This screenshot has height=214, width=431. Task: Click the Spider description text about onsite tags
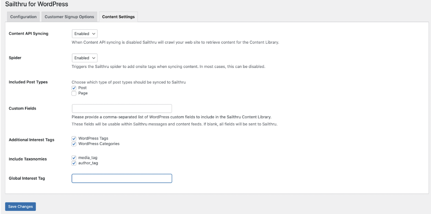pyautogui.click(x=168, y=66)
